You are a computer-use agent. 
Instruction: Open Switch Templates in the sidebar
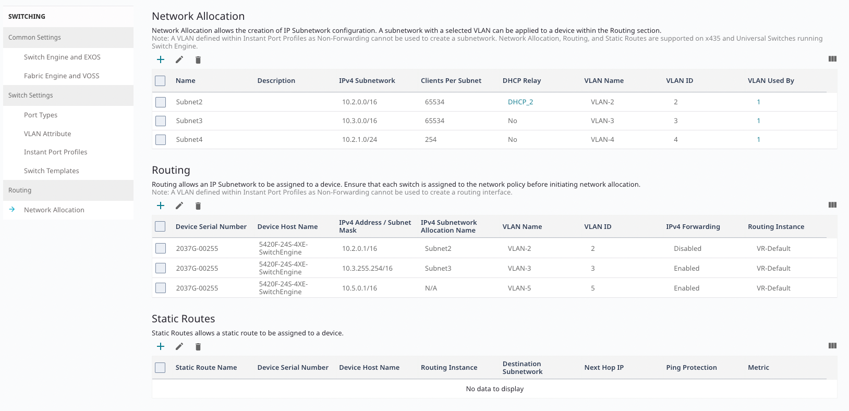point(52,171)
